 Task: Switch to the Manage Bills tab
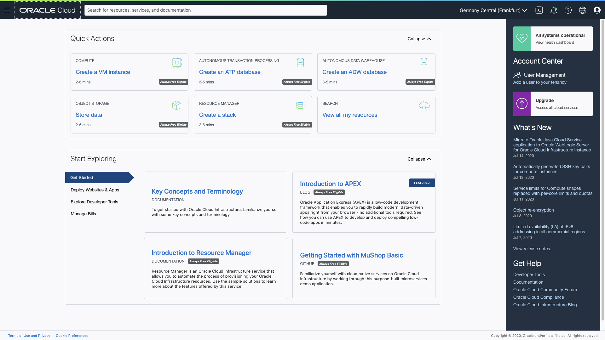point(83,214)
